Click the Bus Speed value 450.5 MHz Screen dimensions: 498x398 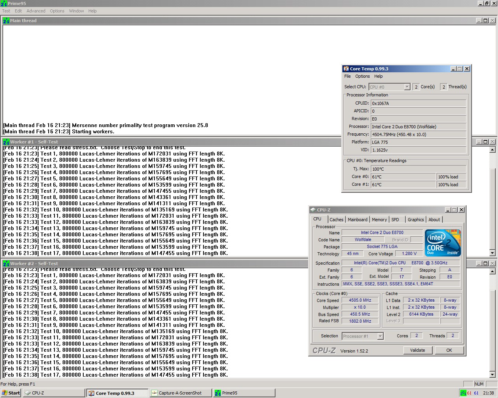coord(360,314)
